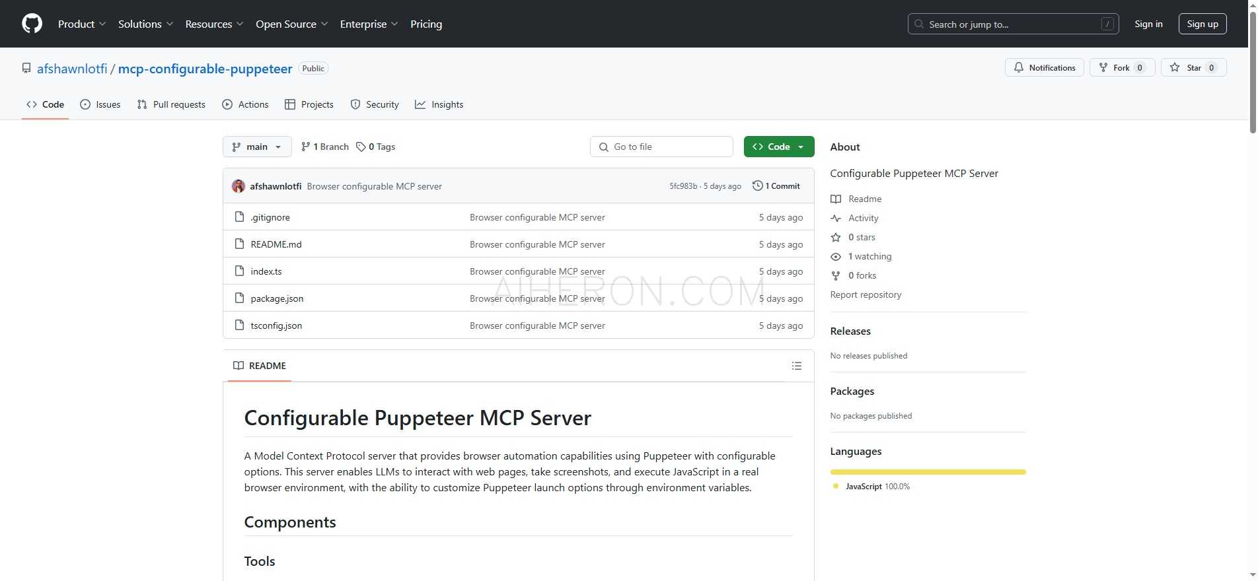Focus the Go to file input
1258x581 pixels.
click(661, 147)
